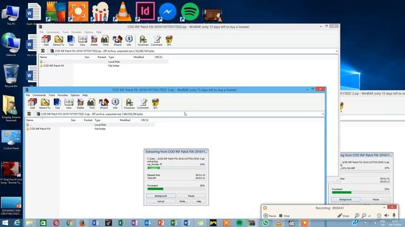Screen dimensions: 405x227
Task: Open Options menu in front WinRAR window
Action: click(75, 95)
